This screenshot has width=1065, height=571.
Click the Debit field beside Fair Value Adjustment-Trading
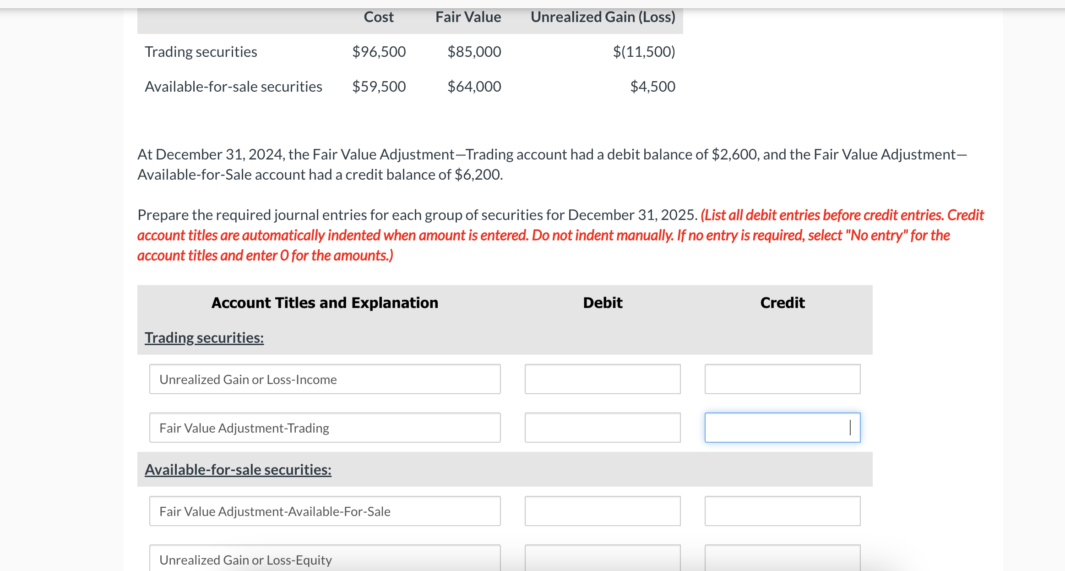tap(602, 428)
